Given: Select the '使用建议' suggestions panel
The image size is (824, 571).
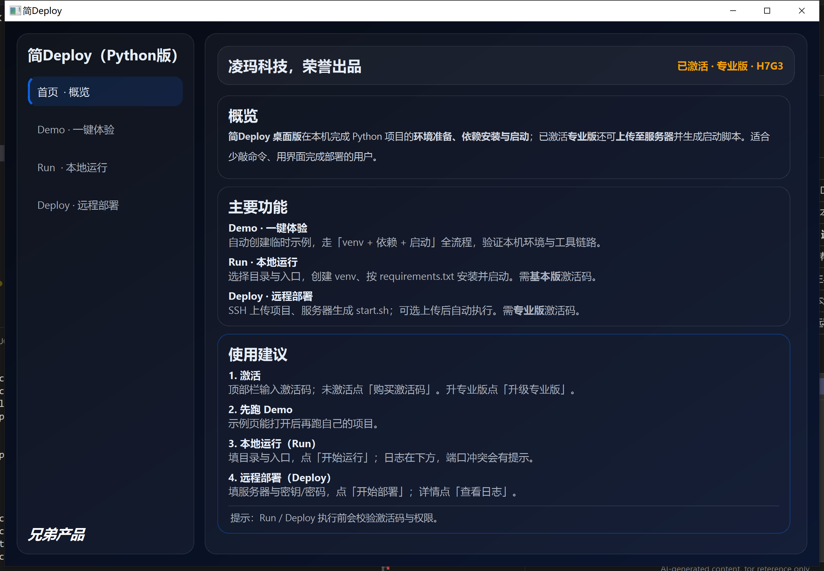Looking at the screenshot, I should point(258,355).
